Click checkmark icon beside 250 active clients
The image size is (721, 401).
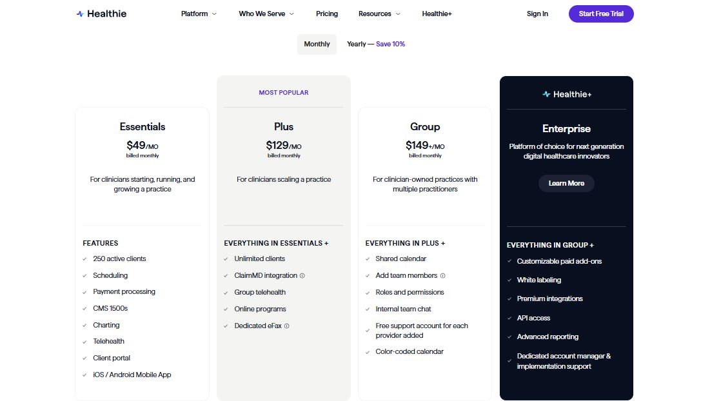coord(85,259)
